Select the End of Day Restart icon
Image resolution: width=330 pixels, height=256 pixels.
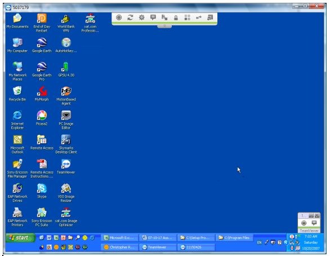[42, 23]
